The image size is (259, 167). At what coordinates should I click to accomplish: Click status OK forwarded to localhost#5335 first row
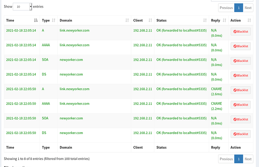click(x=182, y=30)
